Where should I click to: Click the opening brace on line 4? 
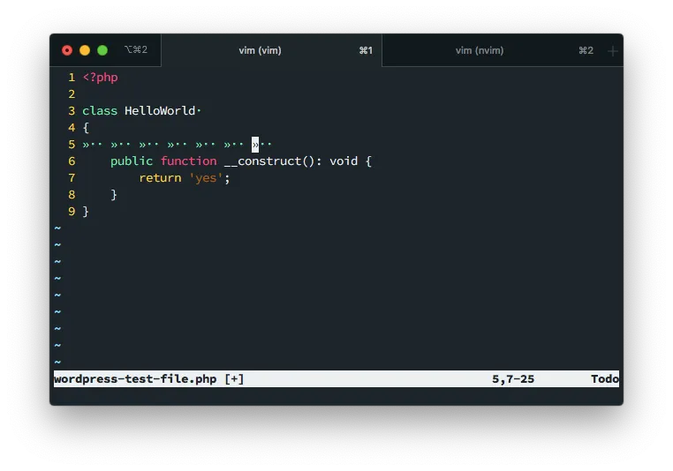pyautogui.click(x=86, y=128)
